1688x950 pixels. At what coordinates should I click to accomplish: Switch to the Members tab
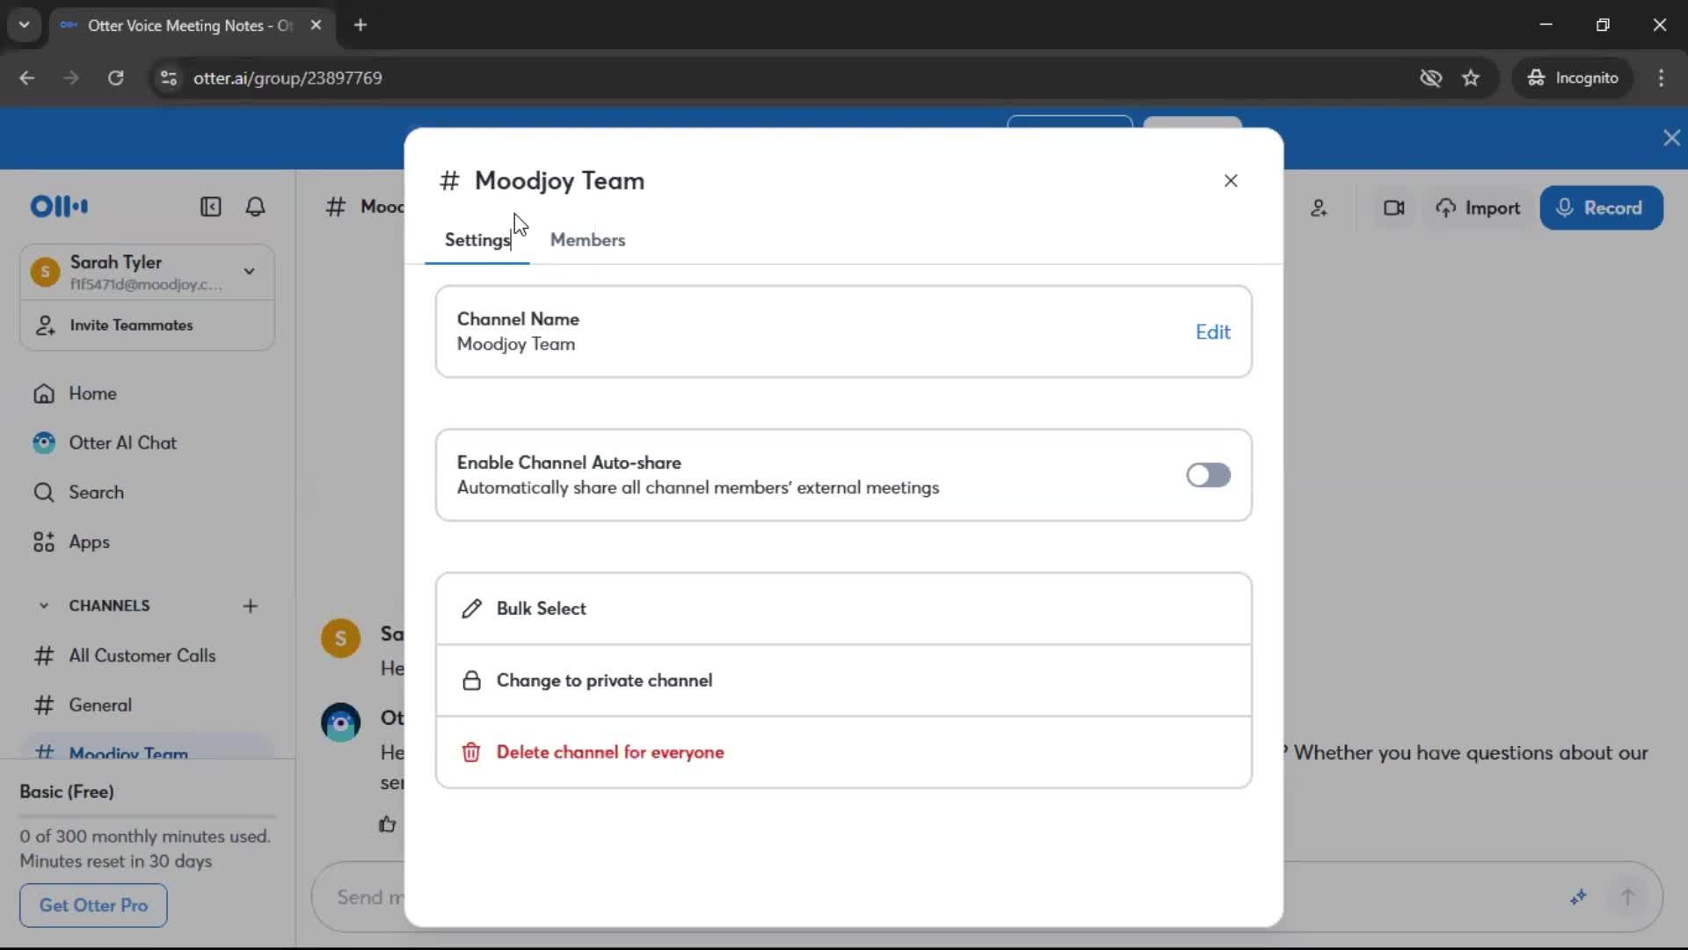[587, 239]
